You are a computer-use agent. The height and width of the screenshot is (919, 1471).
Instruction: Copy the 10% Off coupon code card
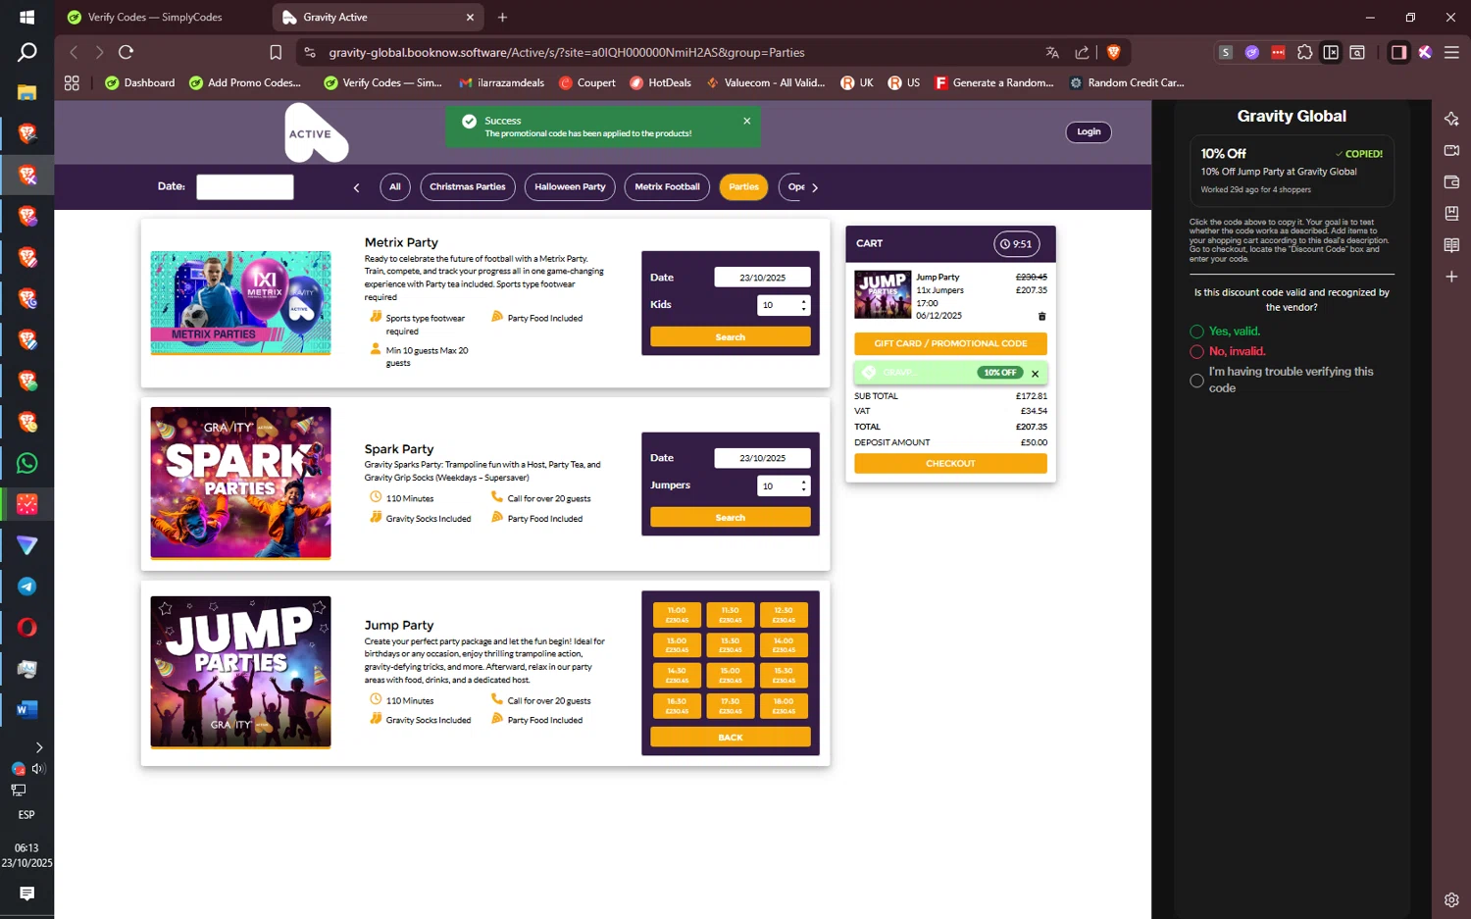coord(1292,170)
